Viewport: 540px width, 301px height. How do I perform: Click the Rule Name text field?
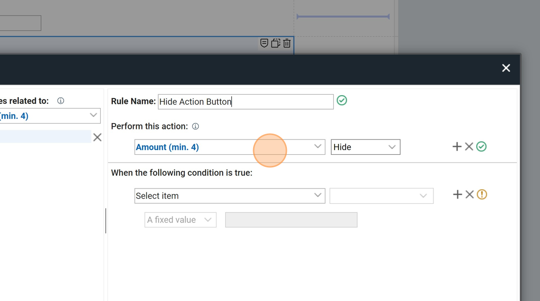(x=245, y=101)
